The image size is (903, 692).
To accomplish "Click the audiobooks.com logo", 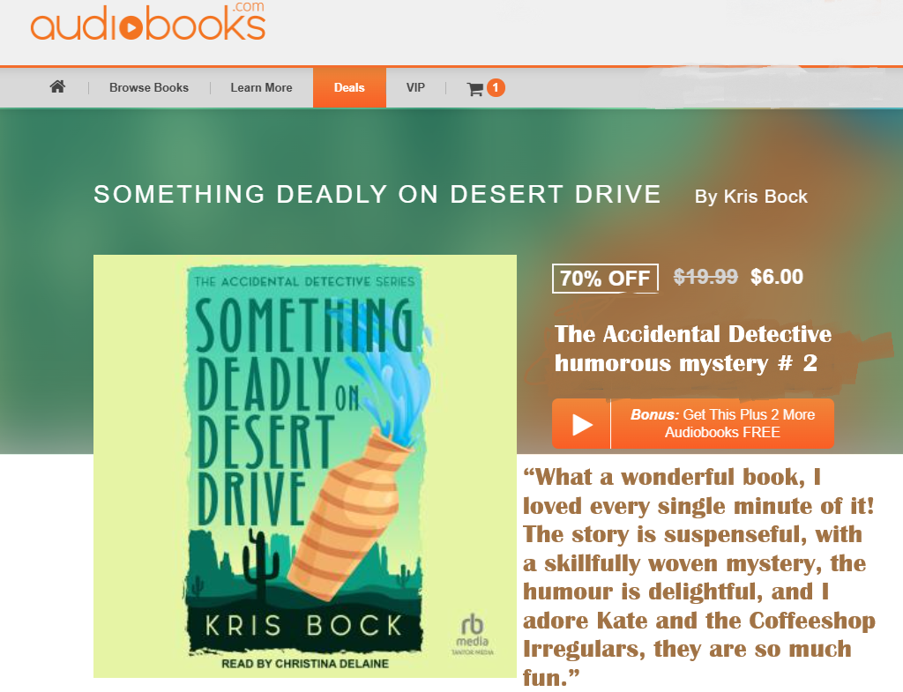I will (148, 22).
